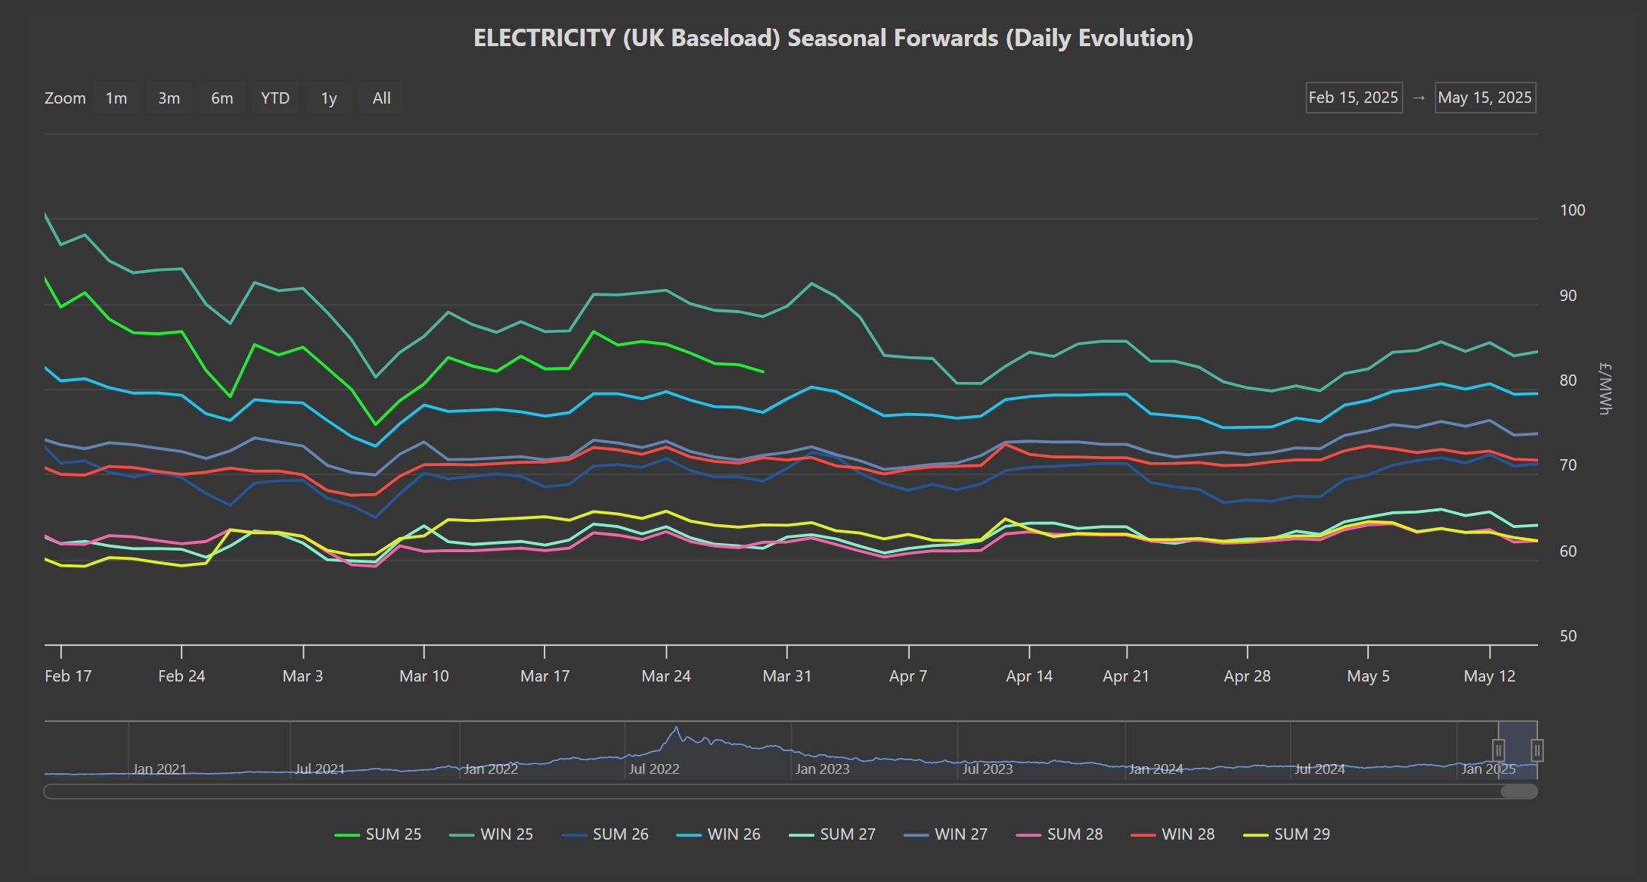Edit end date May 15, 2025
1647x882 pixels.
coord(1485,98)
